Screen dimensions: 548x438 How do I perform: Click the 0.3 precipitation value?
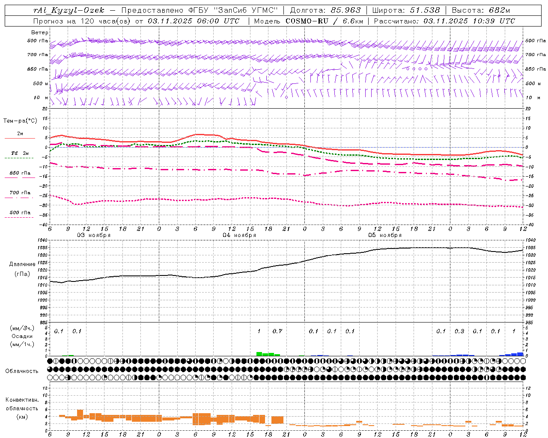pos(459,331)
